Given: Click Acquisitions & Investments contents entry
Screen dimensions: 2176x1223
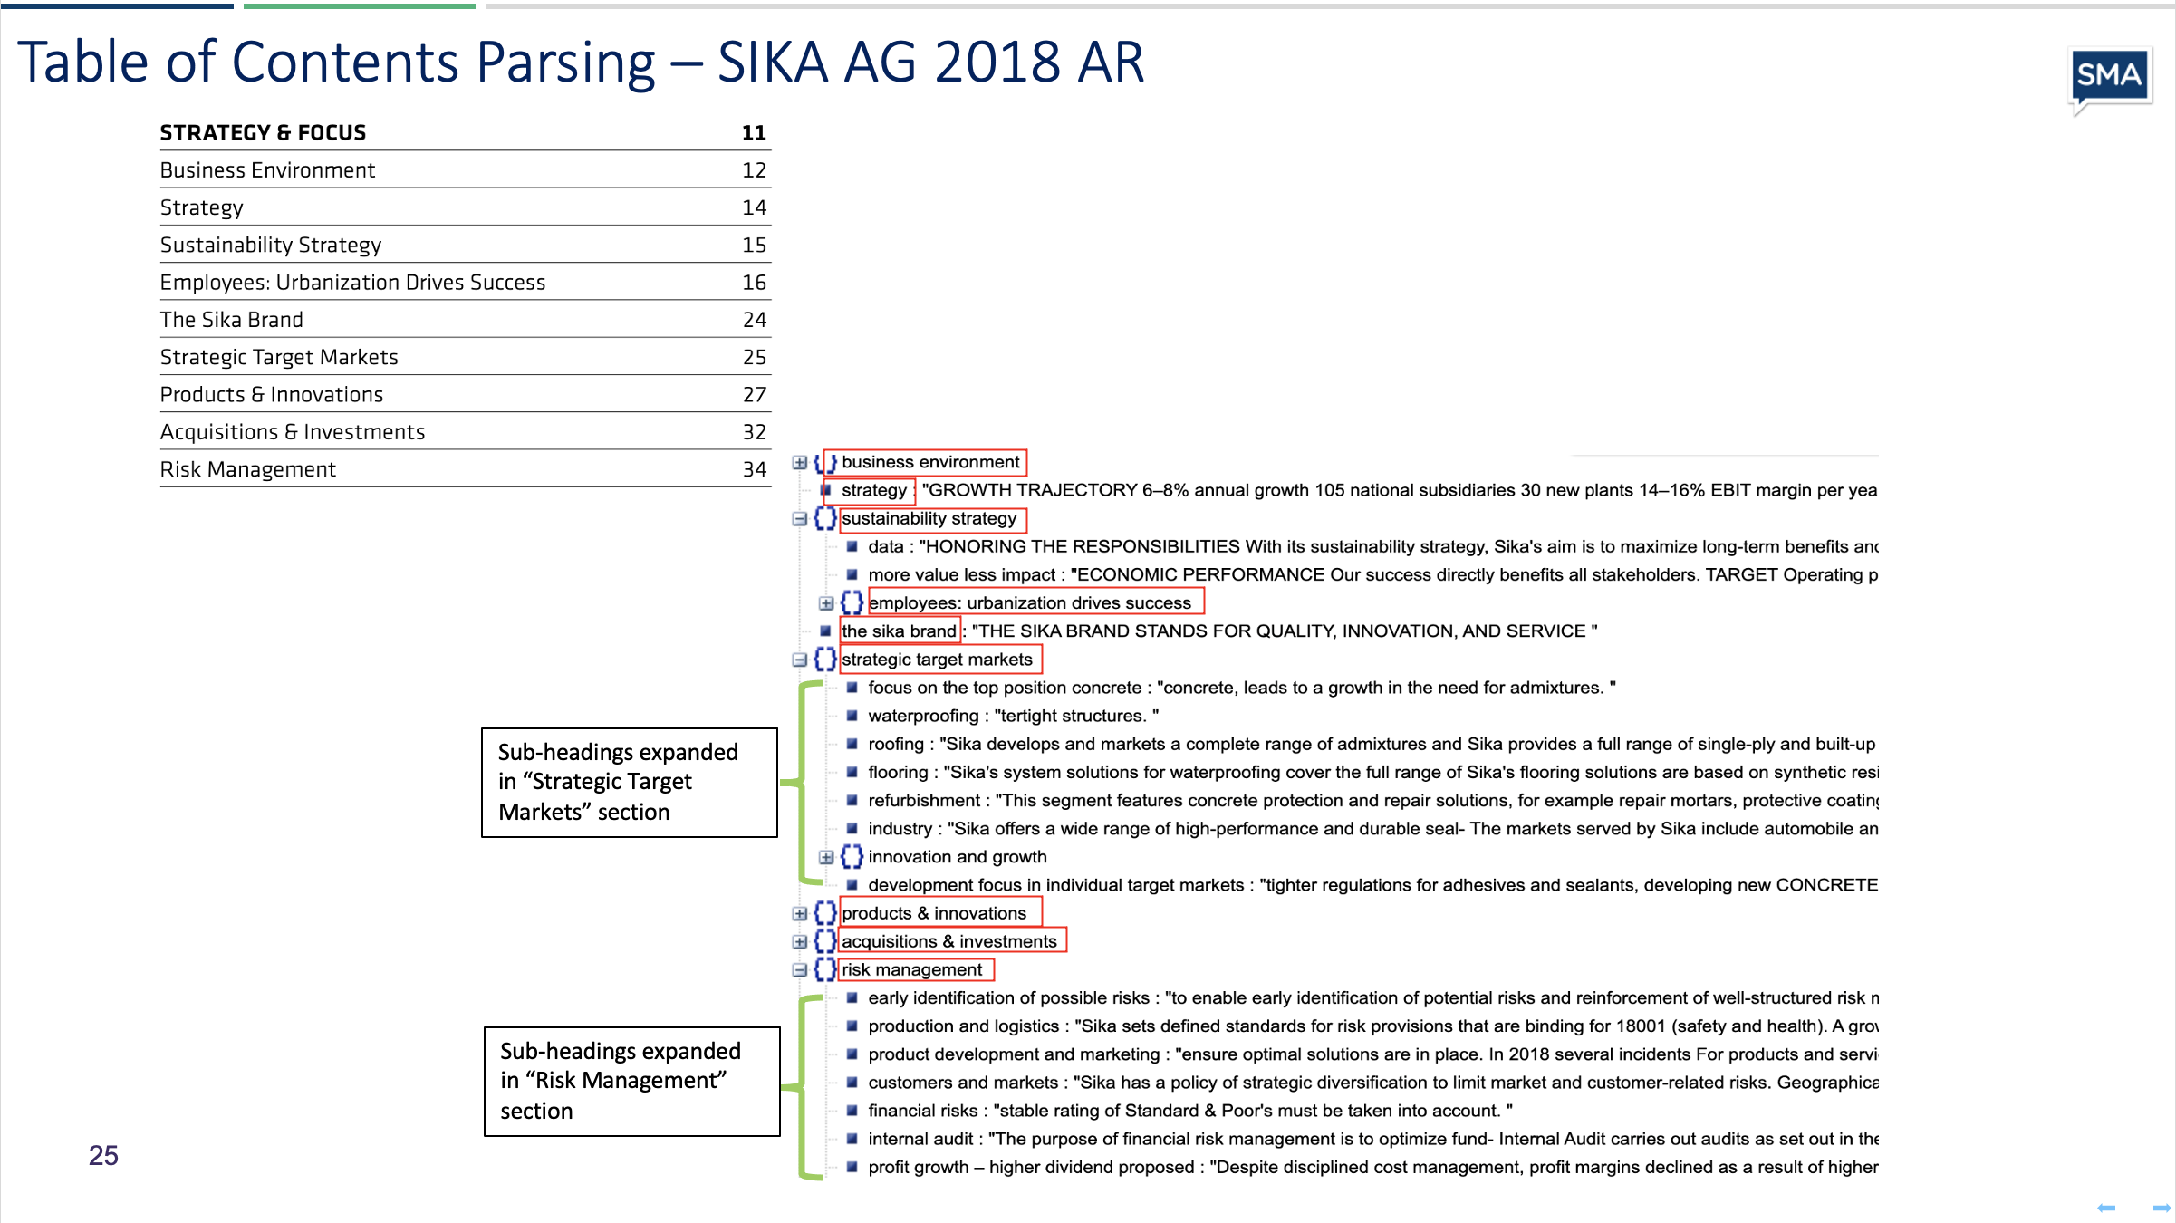Looking at the screenshot, I should point(293,432).
